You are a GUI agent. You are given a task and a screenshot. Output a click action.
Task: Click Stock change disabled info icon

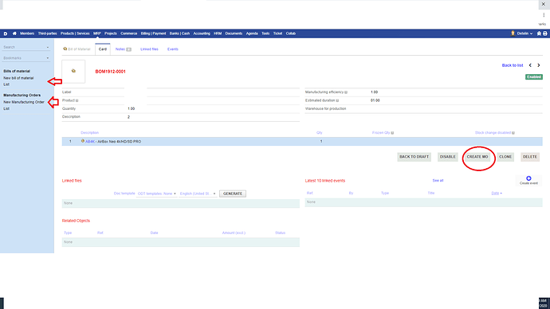(513, 133)
